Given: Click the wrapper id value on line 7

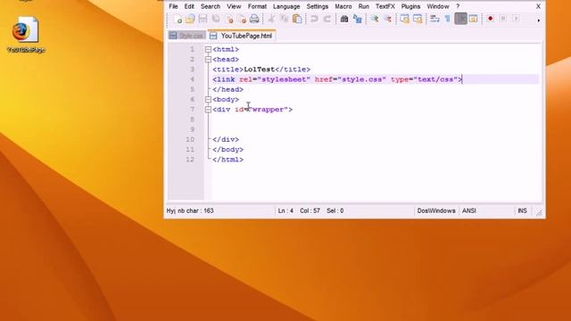Looking at the screenshot, I should coord(268,110).
